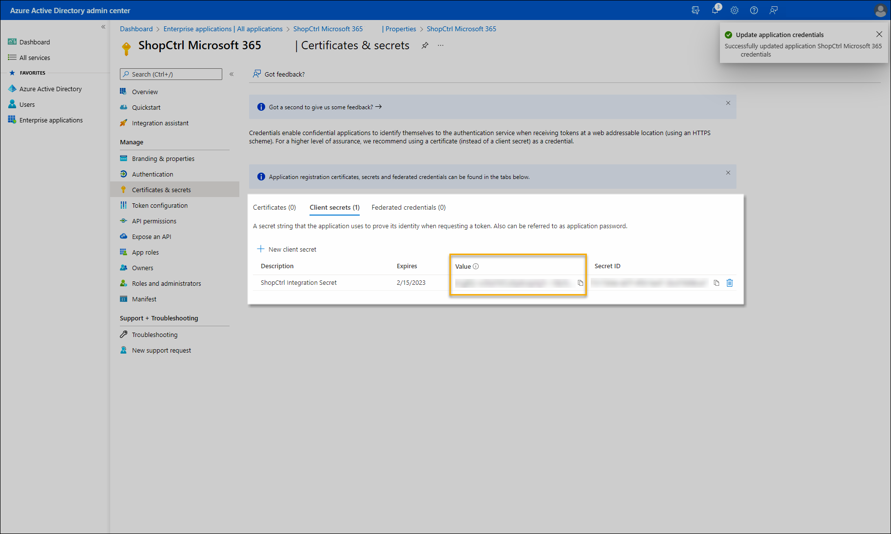Select the Client secrets (1) tab
This screenshot has width=891, height=534.
point(335,207)
